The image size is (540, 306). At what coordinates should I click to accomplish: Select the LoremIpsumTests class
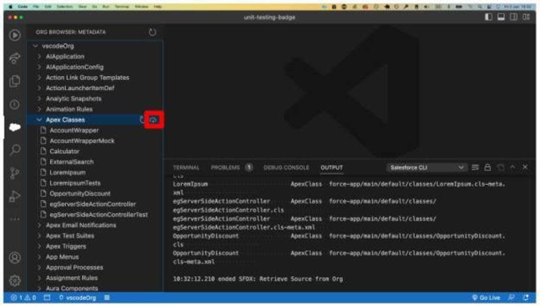click(95, 183)
